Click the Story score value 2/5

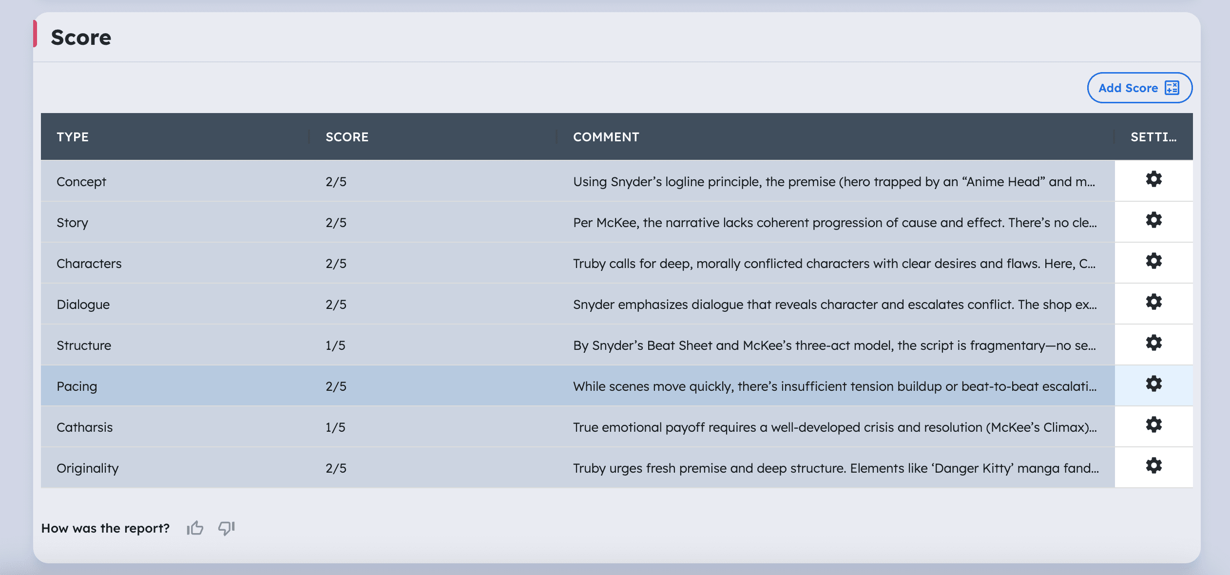coord(336,223)
